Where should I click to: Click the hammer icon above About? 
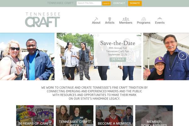tap(96, 19)
